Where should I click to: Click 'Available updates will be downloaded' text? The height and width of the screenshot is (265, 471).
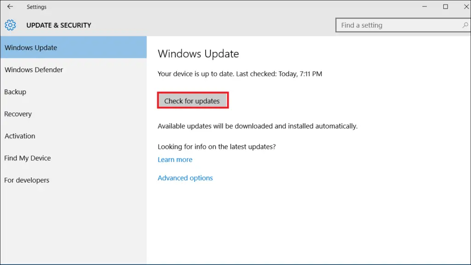(x=258, y=126)
